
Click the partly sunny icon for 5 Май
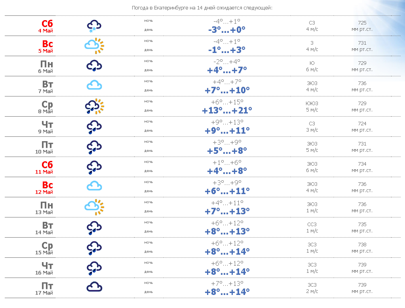(x=94, y=46)
